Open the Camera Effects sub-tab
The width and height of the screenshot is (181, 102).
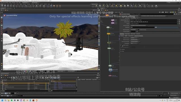point(131,36)
